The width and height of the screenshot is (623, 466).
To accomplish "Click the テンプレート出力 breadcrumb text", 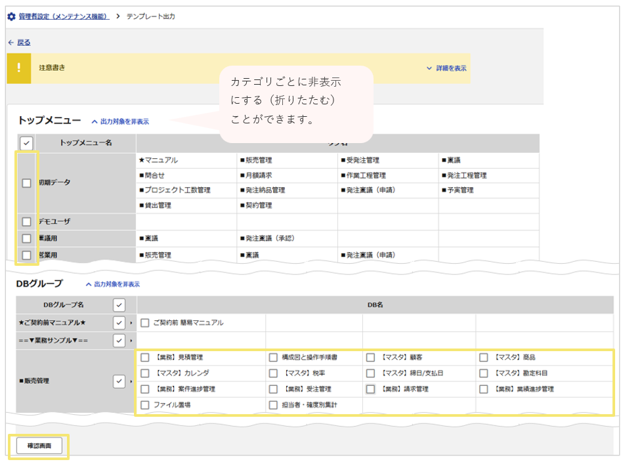I will (150, 16).
